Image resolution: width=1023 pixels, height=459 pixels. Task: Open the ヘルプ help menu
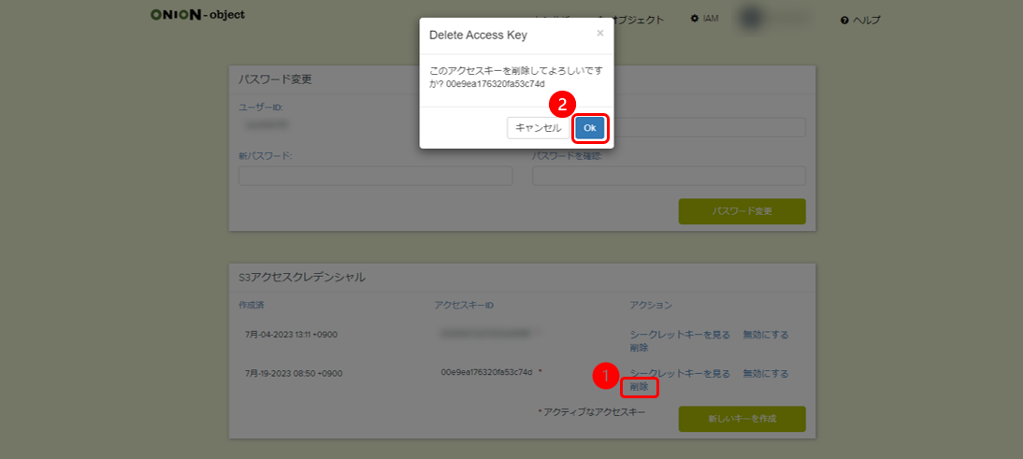point(860,20)
